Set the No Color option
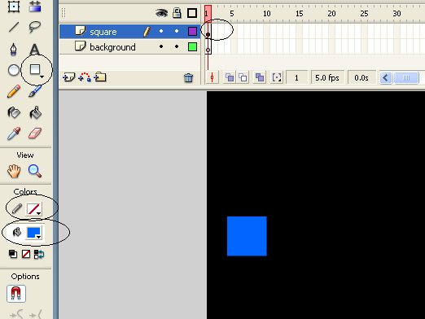 pos(26,254)
